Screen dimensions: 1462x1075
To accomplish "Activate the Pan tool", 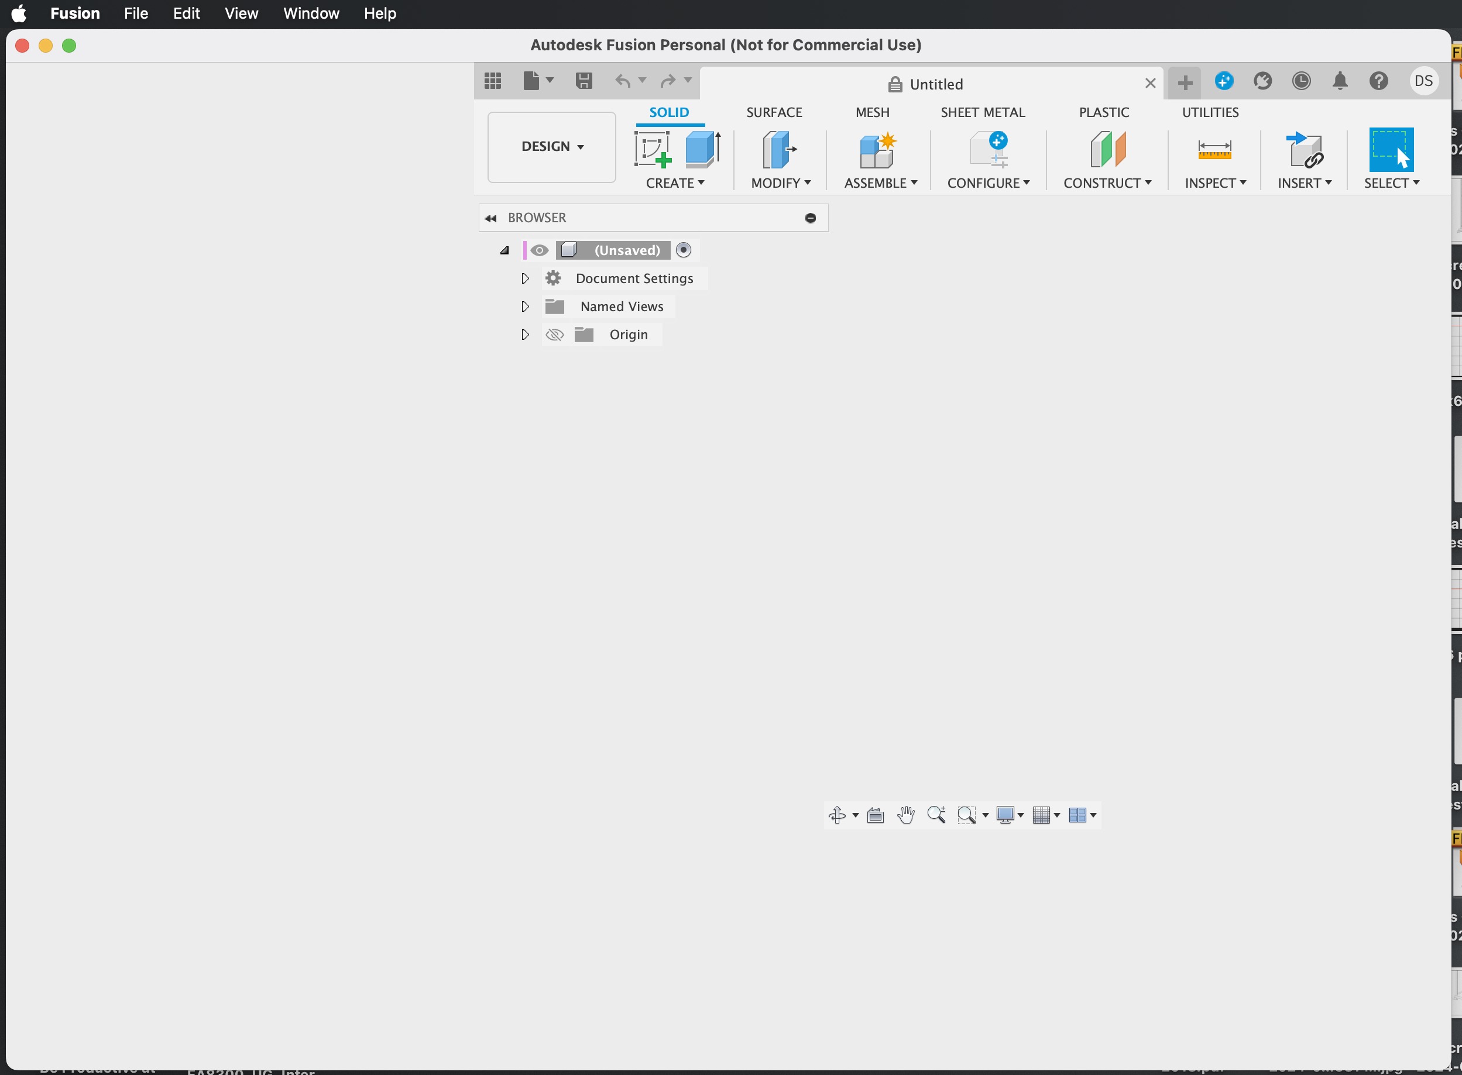I will 905,815.
